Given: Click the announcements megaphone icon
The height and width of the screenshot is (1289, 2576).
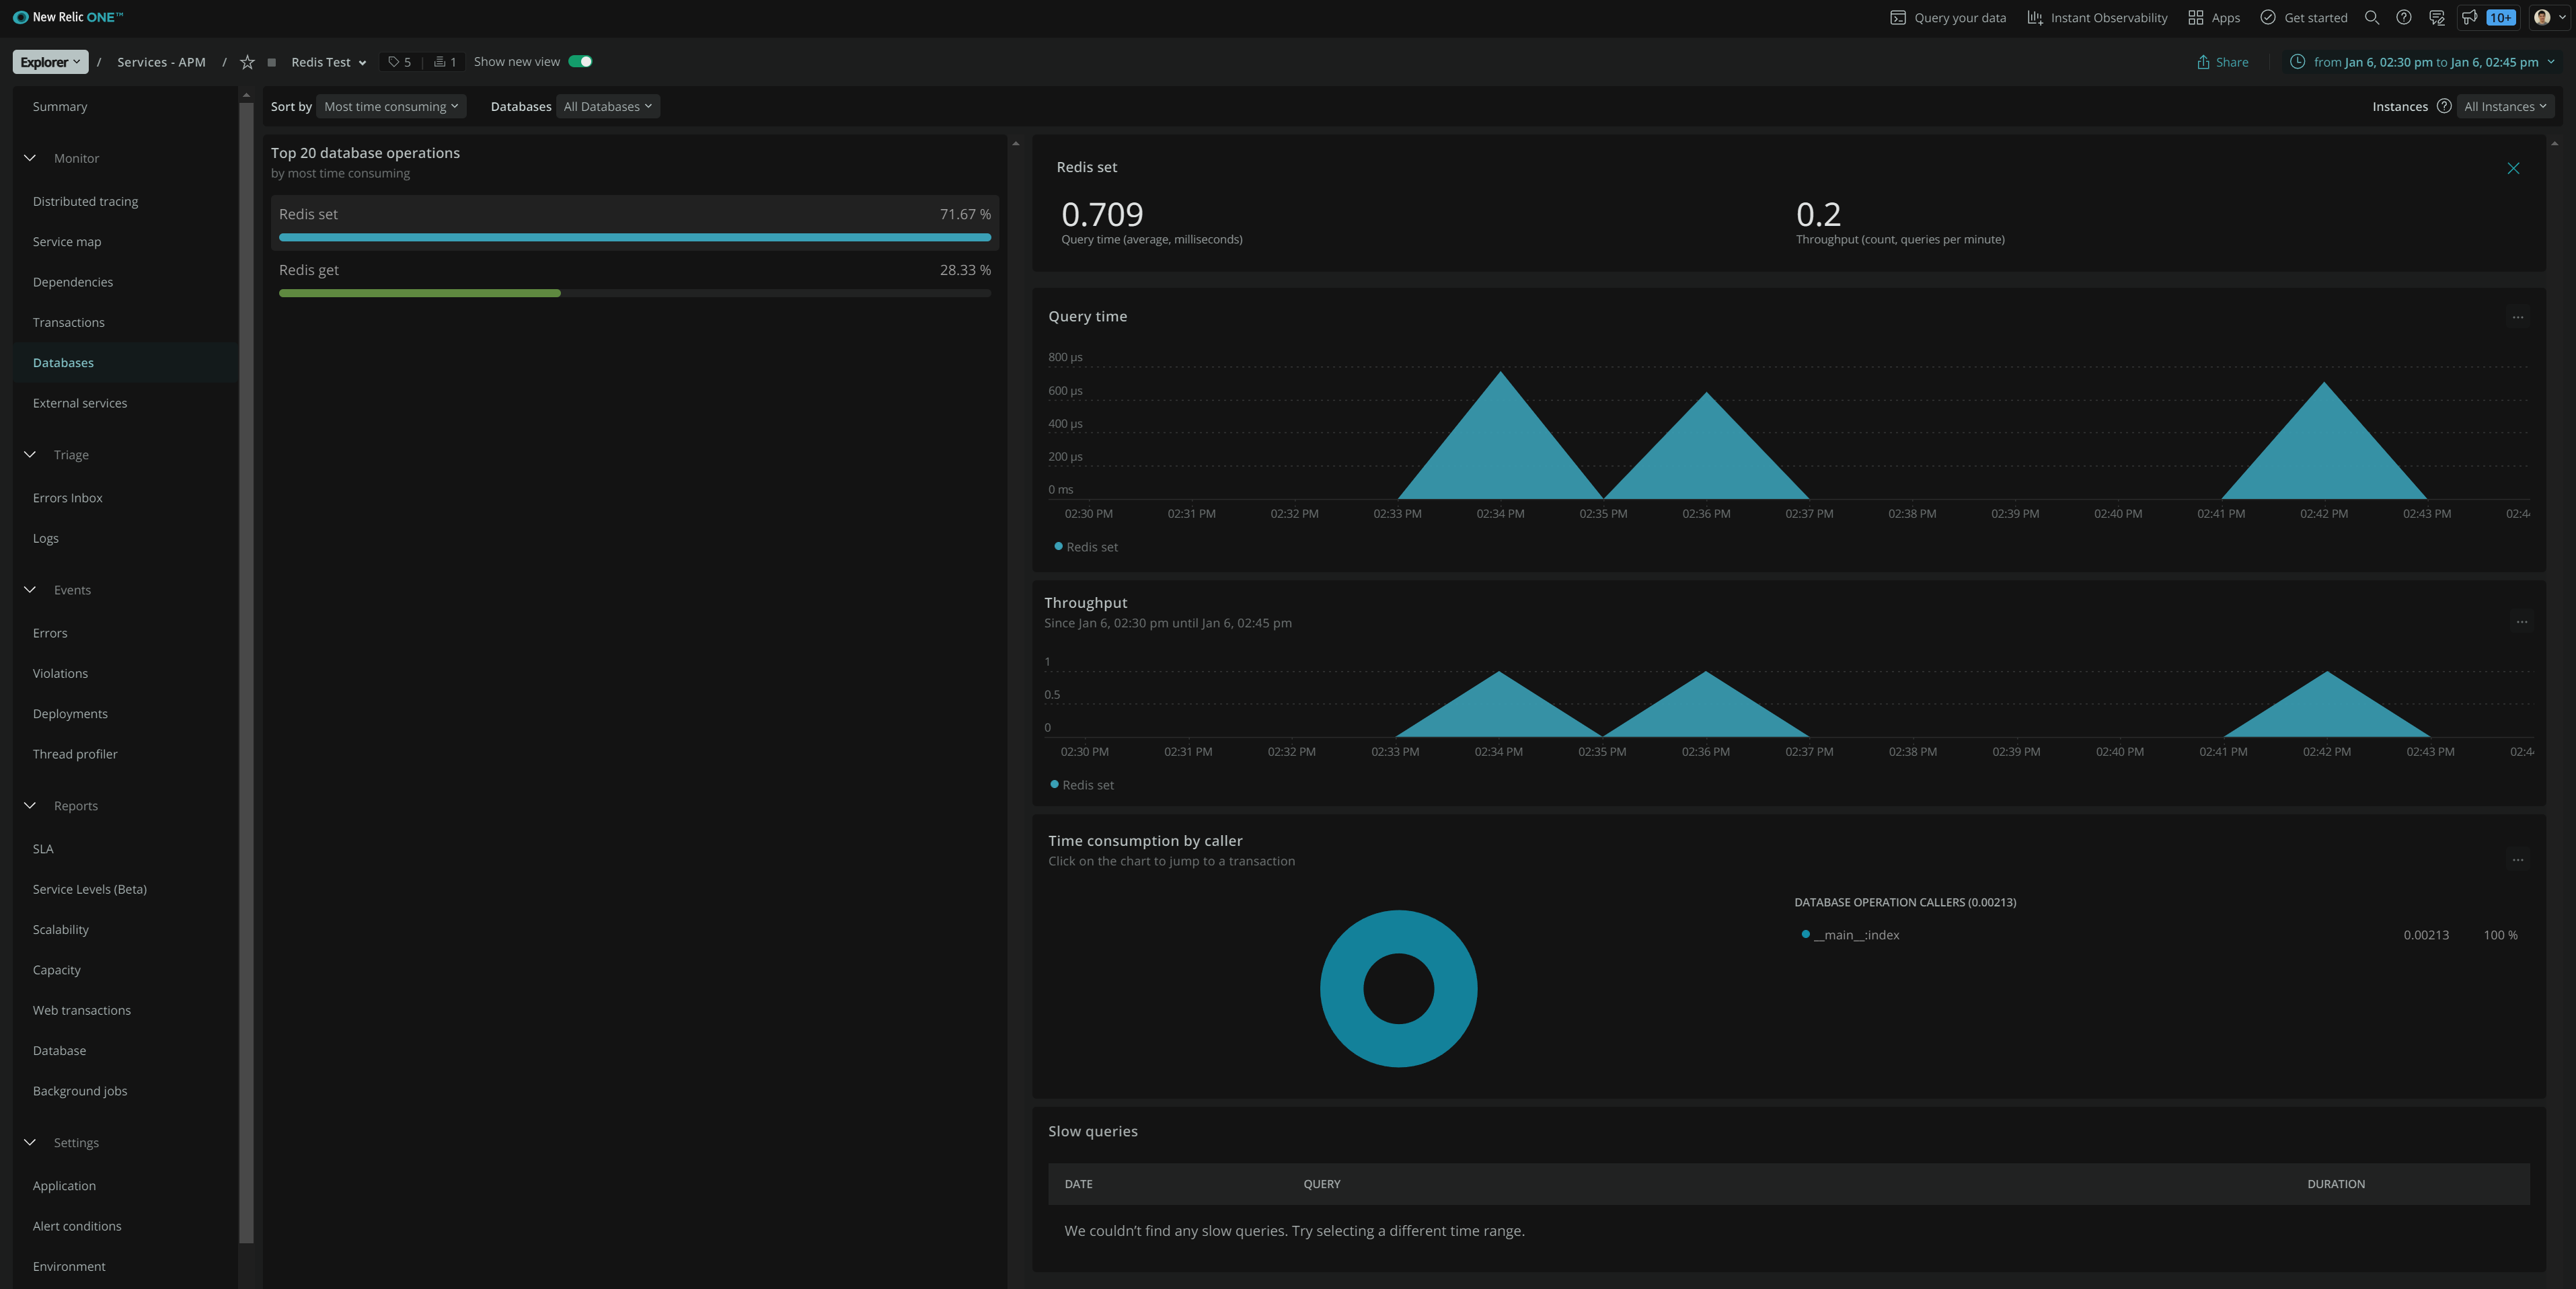Looking at the screenshot, I should coord(2469,18).
